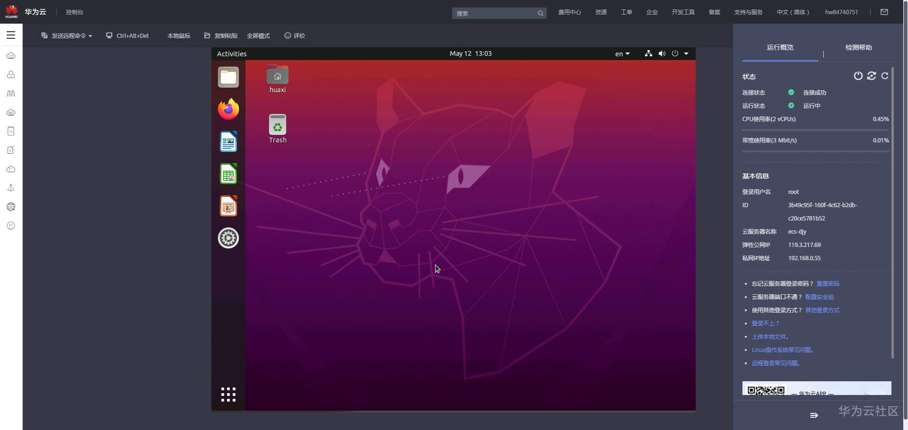Viewport: 908px width, 430px height.
Task: Select the huaxi home folder on the desktop
Action: click(x=278, y=79)
